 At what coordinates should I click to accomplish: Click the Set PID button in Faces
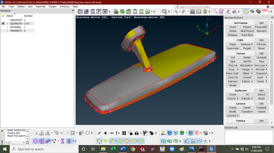[247, 62]
